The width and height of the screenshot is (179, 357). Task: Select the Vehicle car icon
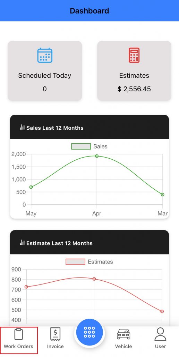coord(123,334)
